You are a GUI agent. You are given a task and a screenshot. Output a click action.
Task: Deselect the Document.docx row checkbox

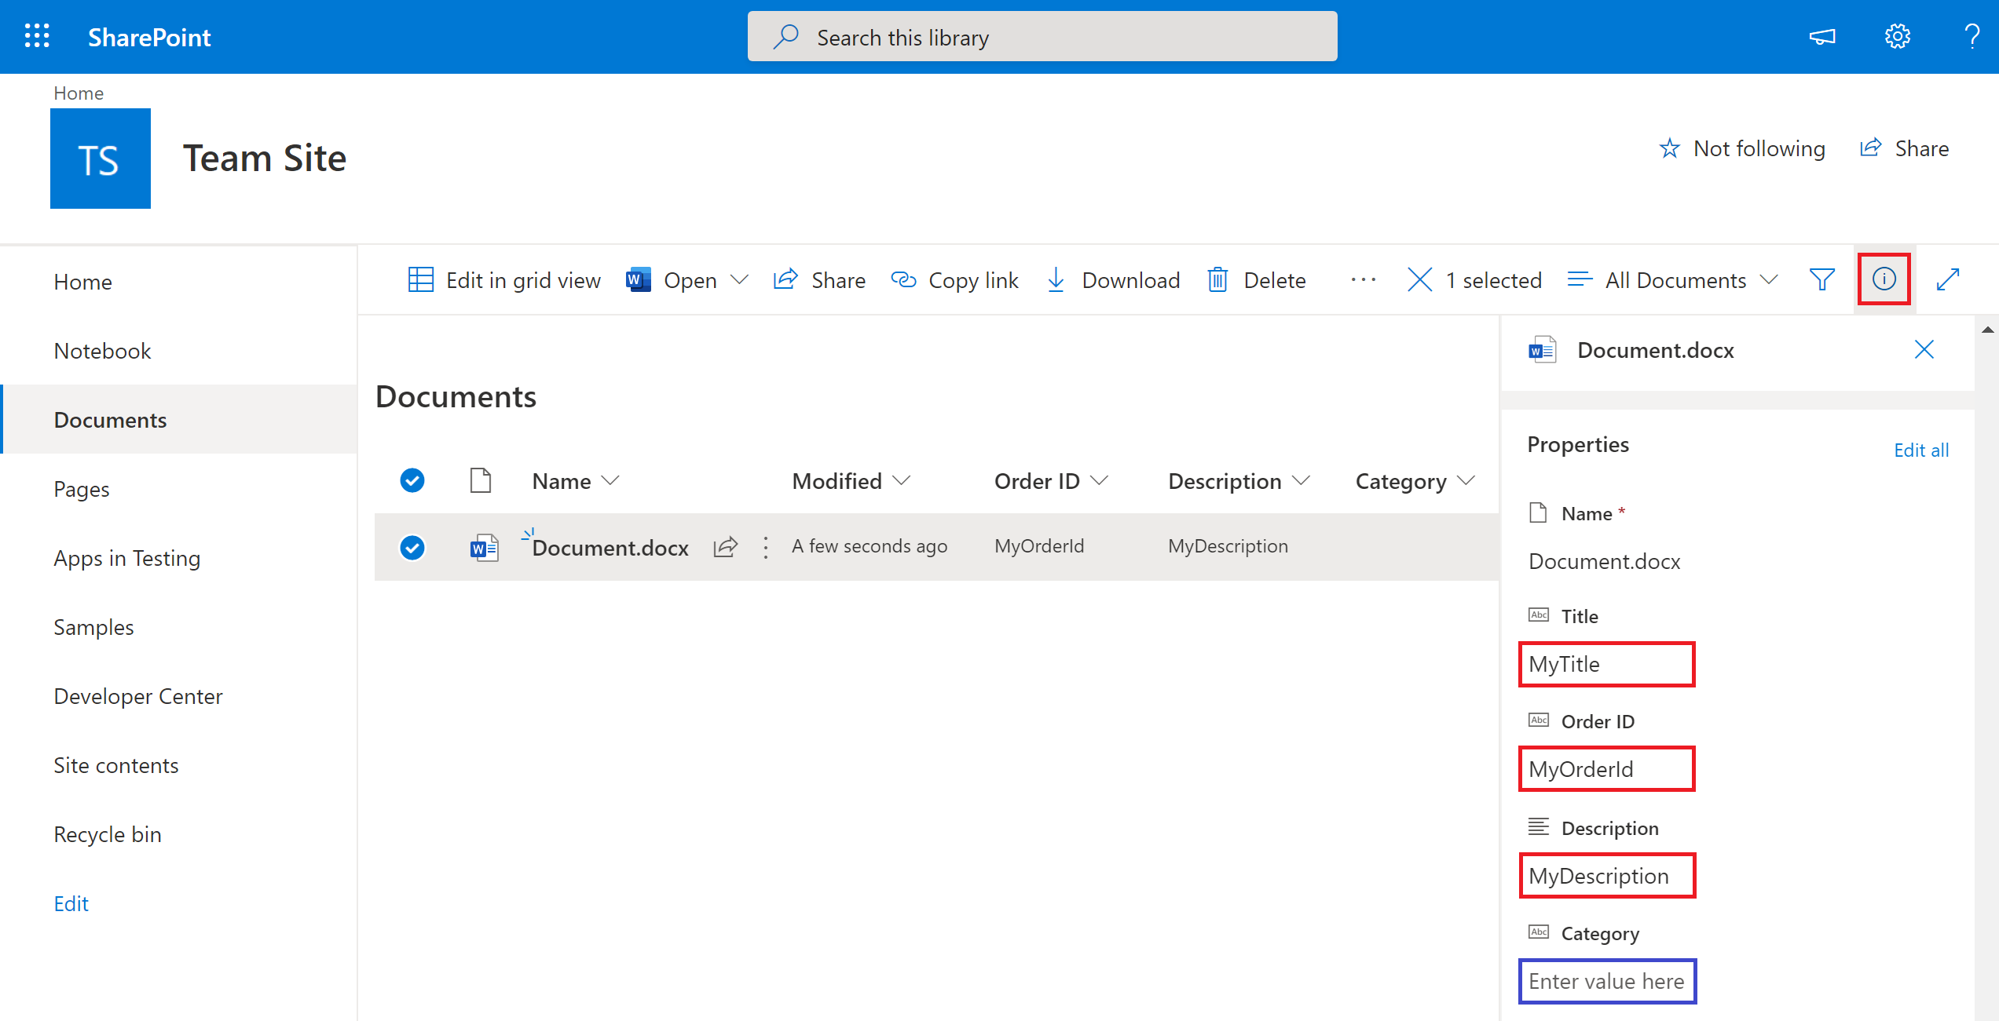point(412,547)
